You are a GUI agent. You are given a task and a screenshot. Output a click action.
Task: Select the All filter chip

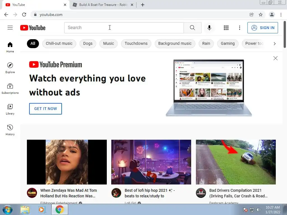click(x=33, y=43)
